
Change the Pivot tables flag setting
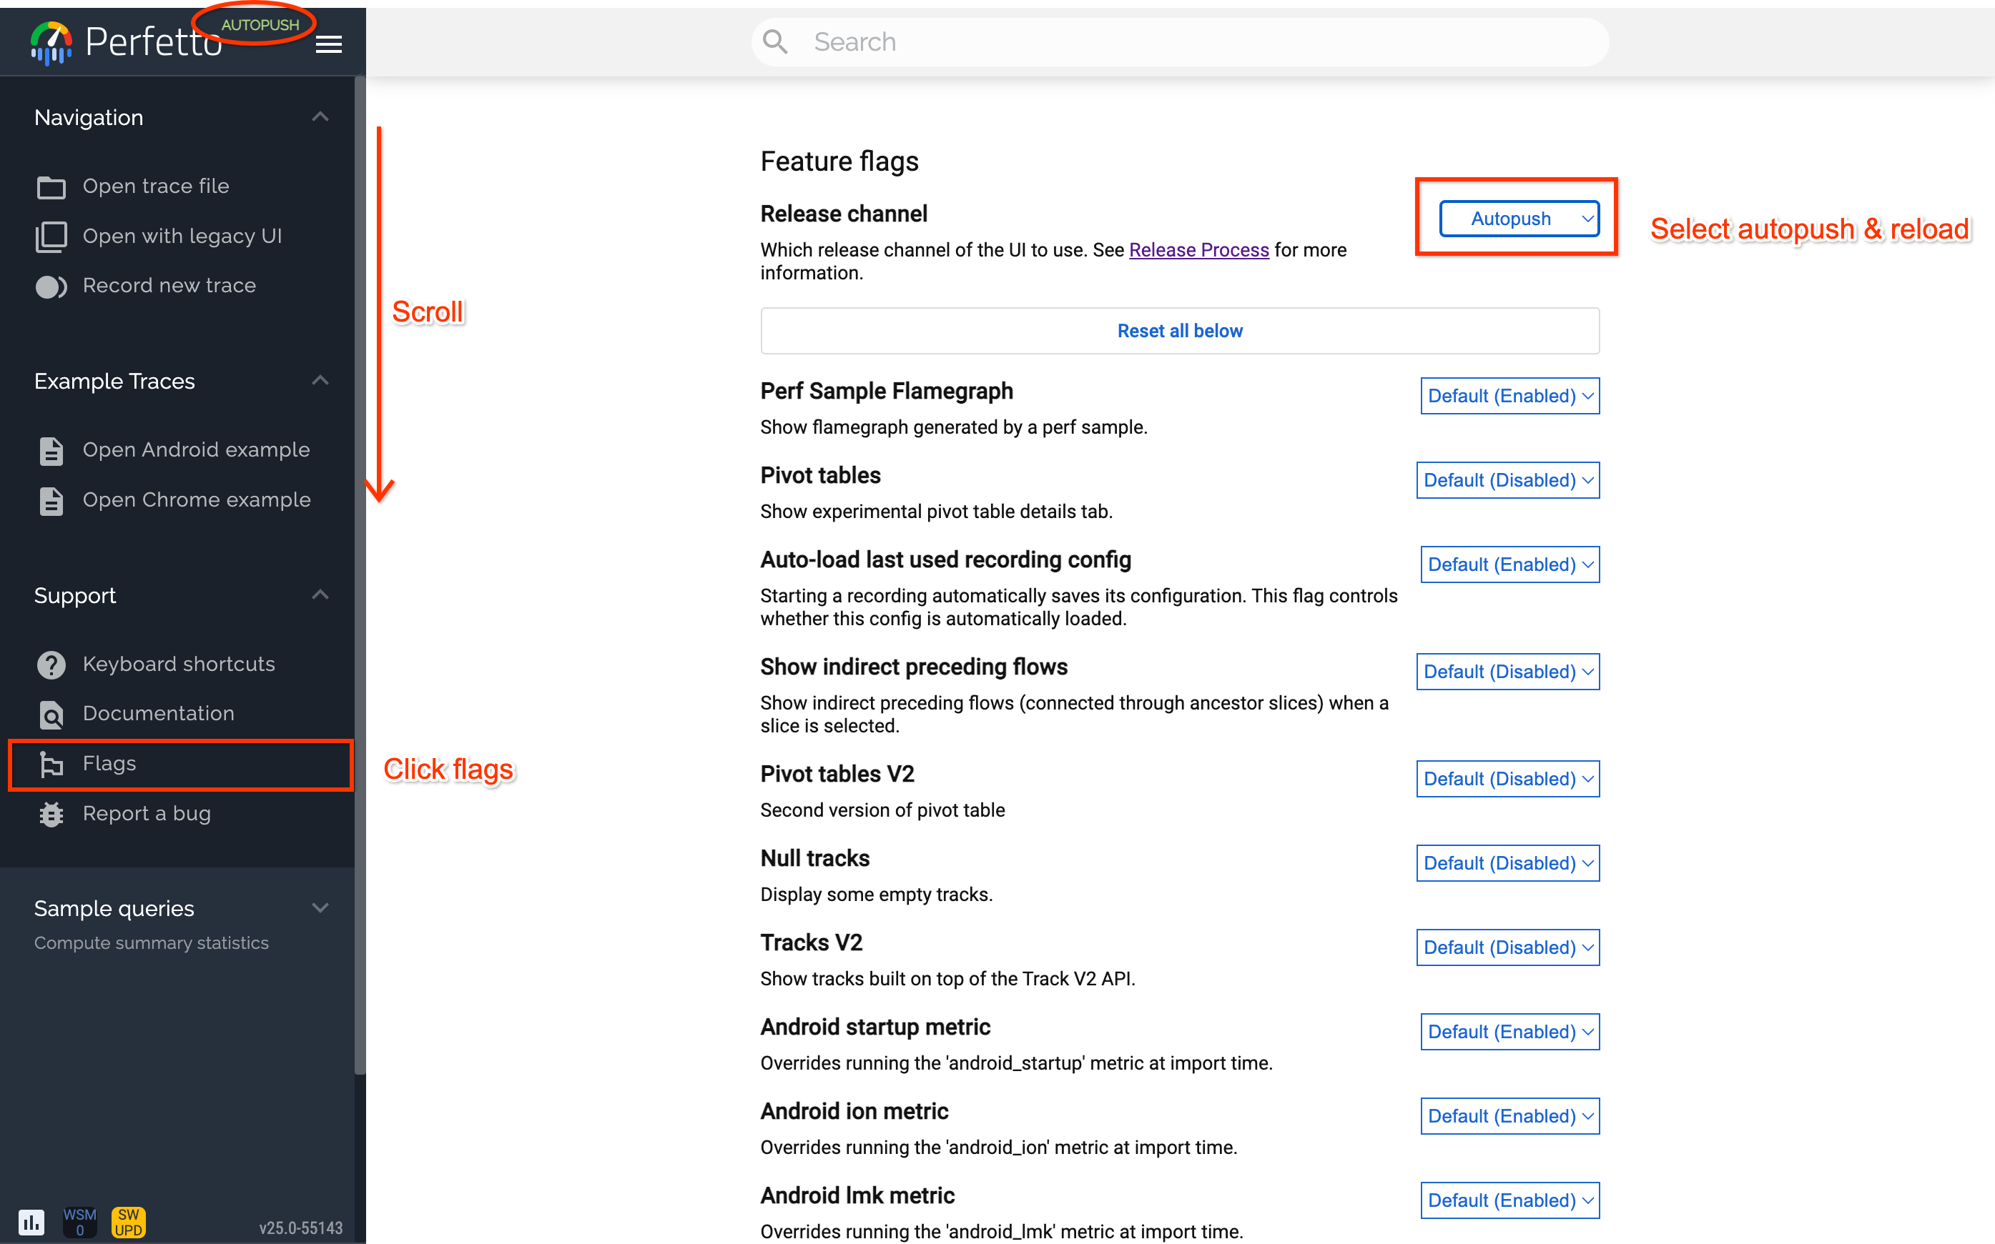point(1507,479)
